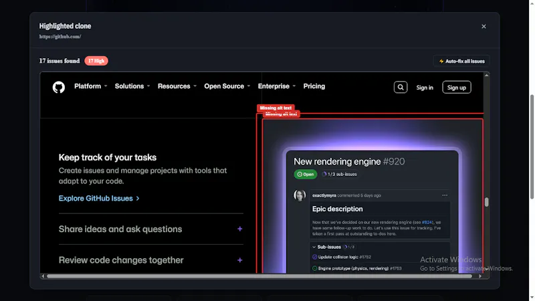Expand the Platform menu

pos(91,86)
